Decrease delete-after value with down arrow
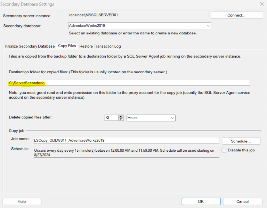Screen dimensions: 267x208 pyautogui.click(x=121, y=119)
